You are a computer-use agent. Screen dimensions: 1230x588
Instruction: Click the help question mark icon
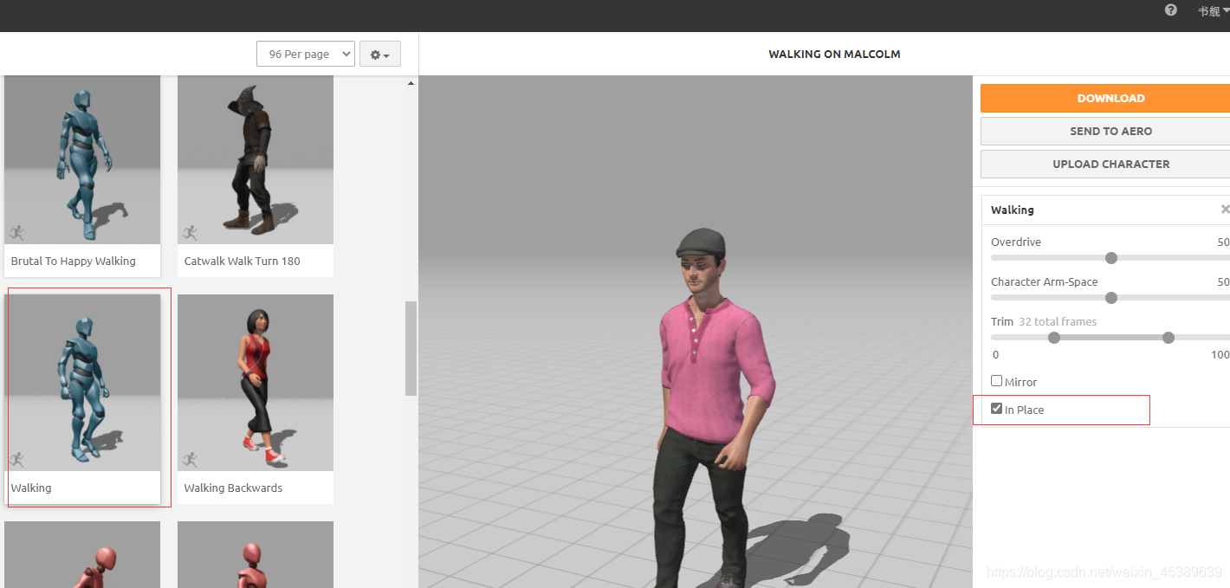click(x=1170, y=10)
